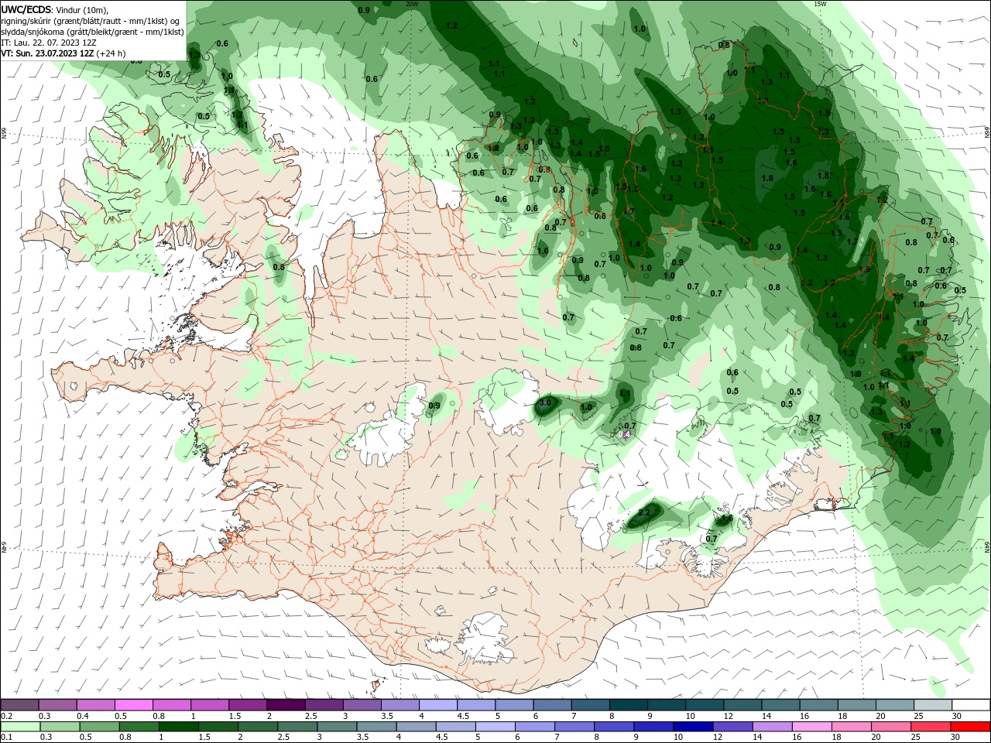Image resolution: width=991 pixels, height=743 pixels.
Task: Click the '0.1' label in the rain legend
Action: coord(6,737)
